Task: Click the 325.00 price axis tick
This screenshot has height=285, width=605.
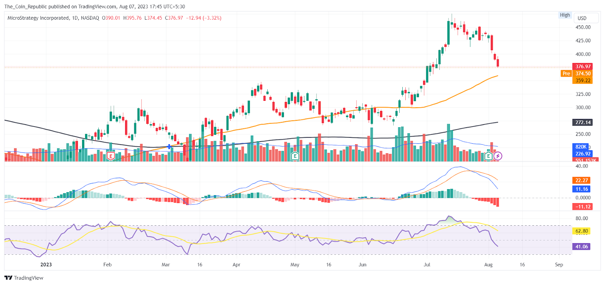Action: point(583,94)
